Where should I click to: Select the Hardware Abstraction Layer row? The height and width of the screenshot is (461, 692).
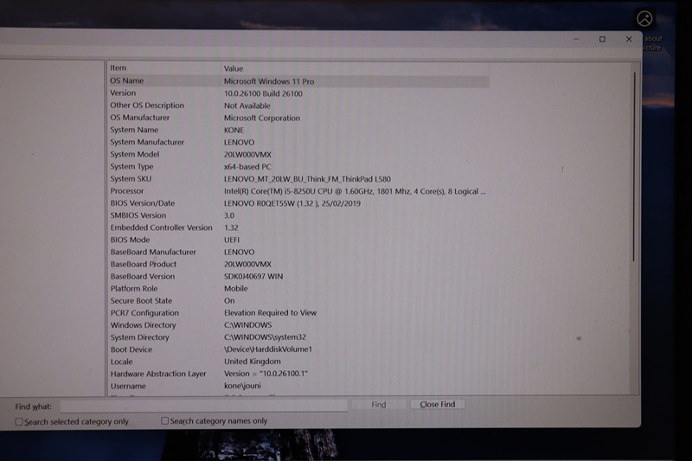pos(298,374)
